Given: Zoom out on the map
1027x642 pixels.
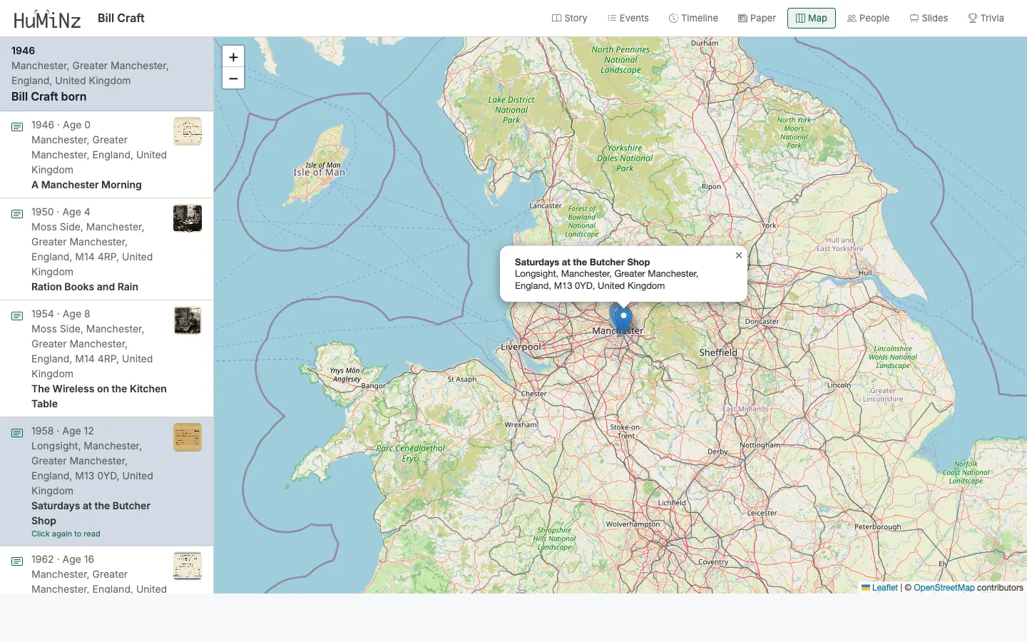Looking at the screenshot, I should [233, 78].
